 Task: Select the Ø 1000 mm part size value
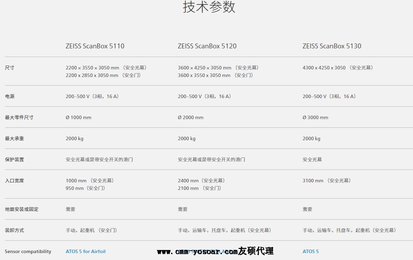pyautogui.click(x=78, y=117)
